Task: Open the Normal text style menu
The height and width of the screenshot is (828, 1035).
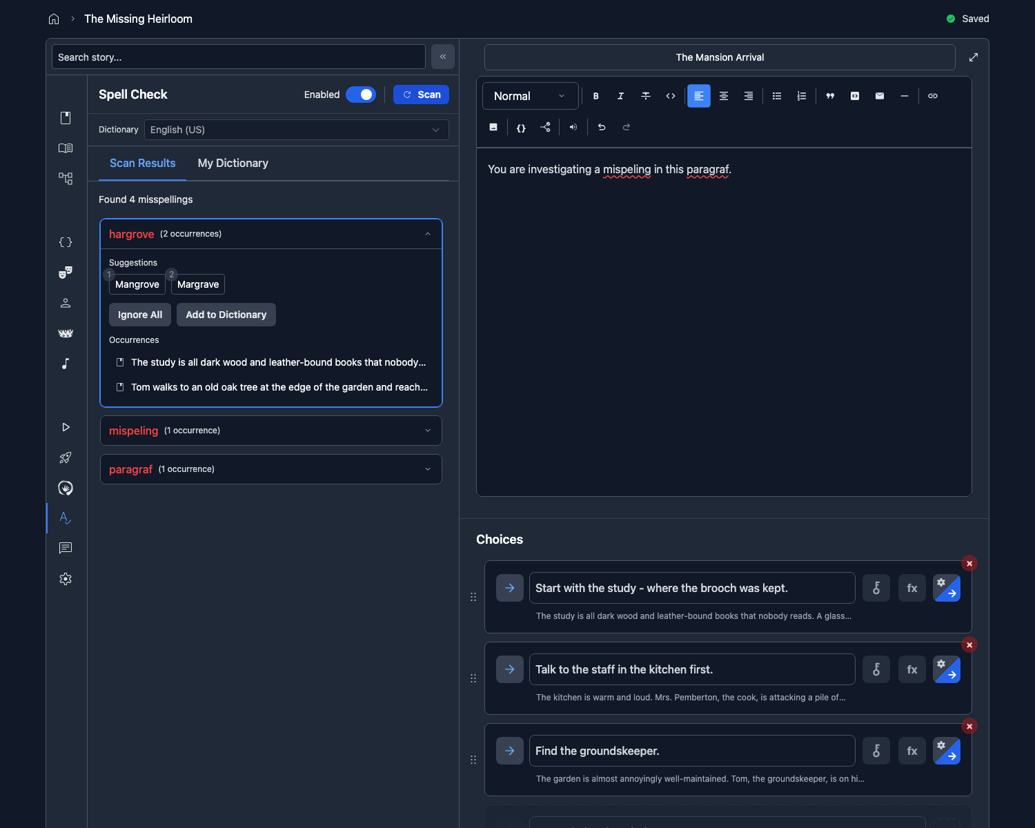Action: (x=530, y=96)
